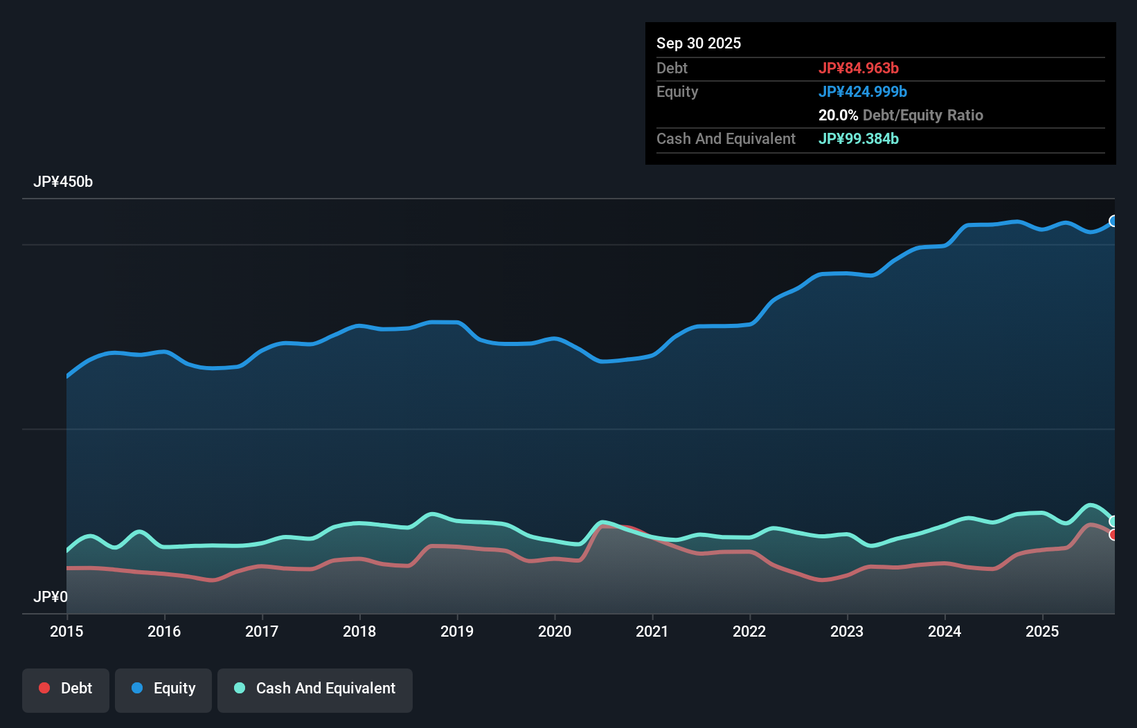The image size is (1137, 728).
Task: Click the Sep 30 2025 tooltip date
Action: coord(699,43)
